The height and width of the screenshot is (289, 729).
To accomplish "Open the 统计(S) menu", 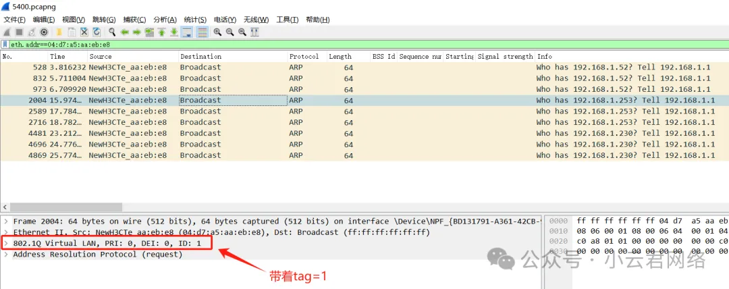I will click(x=196, y=20).
